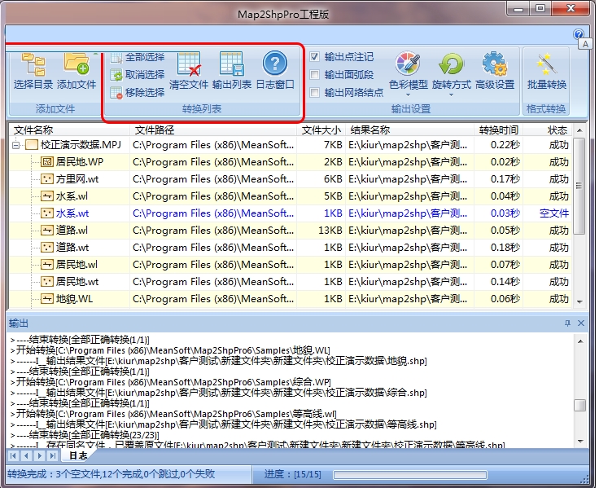Sort by the 文件名称 column header
The image size is (599, 488).
coord(69,130)
